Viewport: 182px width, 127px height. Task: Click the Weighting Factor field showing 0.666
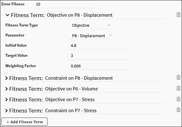pyautogui.click(x=99, y=66)
